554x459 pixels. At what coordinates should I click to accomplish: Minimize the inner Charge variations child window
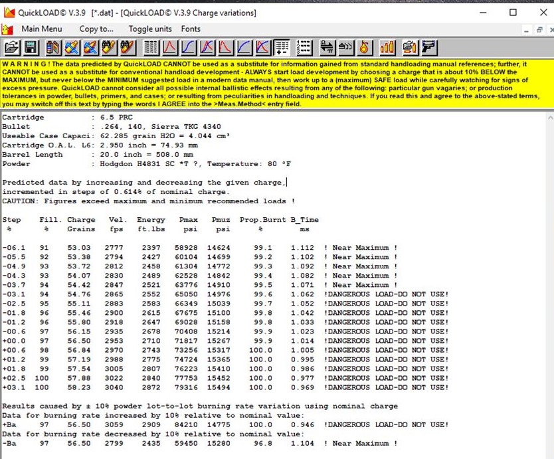[527, 31]
